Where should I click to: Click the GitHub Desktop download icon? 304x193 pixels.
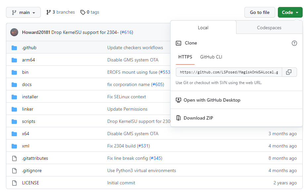[178, 100]
